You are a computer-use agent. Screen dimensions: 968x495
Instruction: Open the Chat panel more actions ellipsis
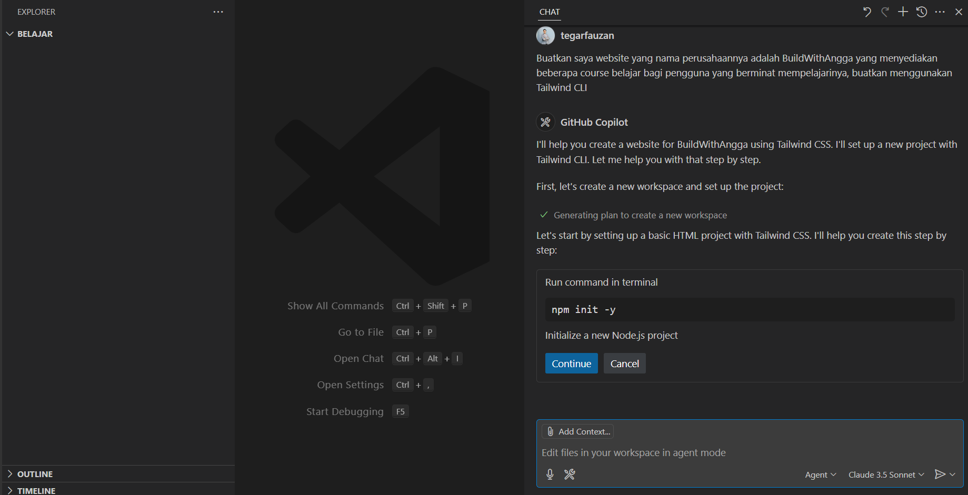[940, 12]
